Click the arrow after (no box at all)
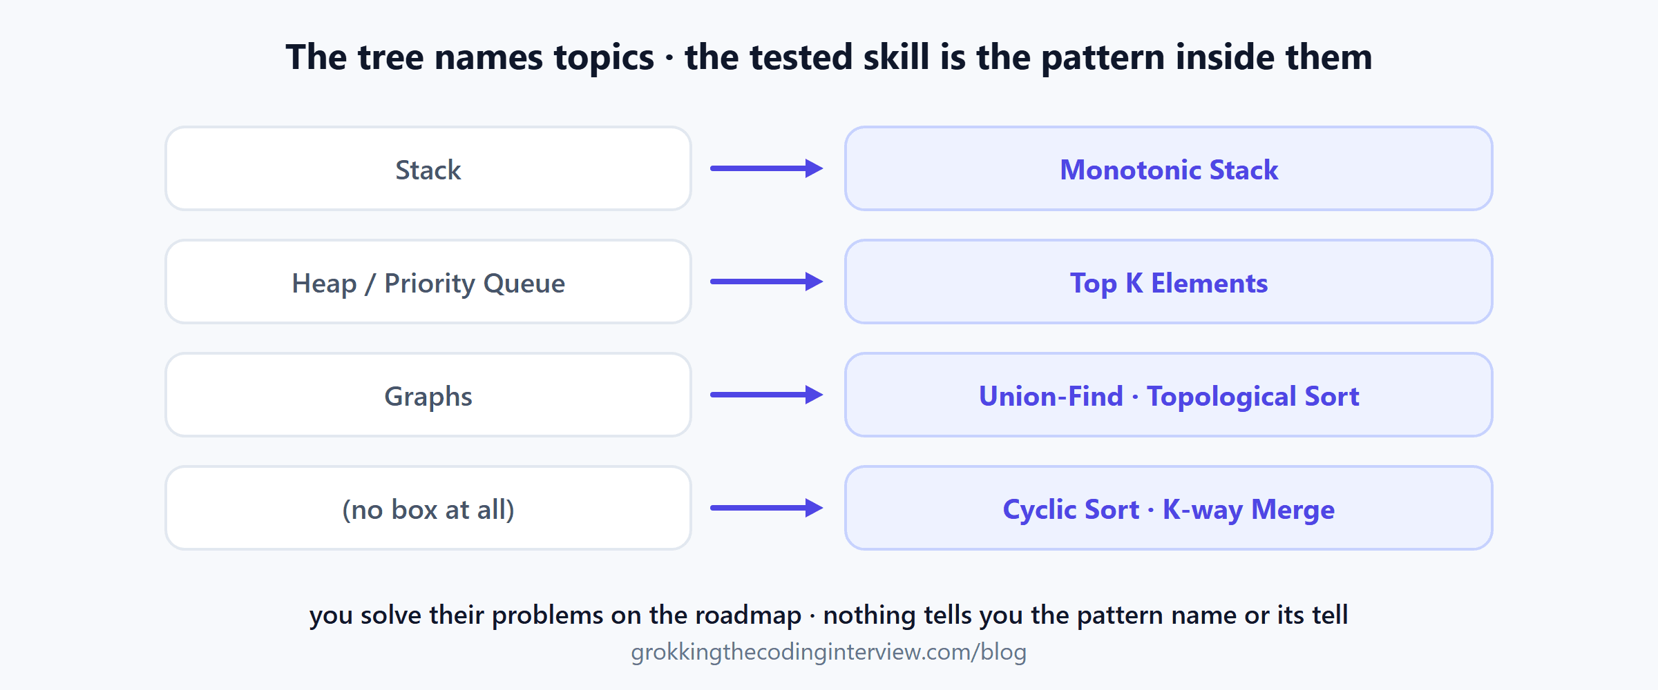 pyautogui.click(x=767, y=508)
